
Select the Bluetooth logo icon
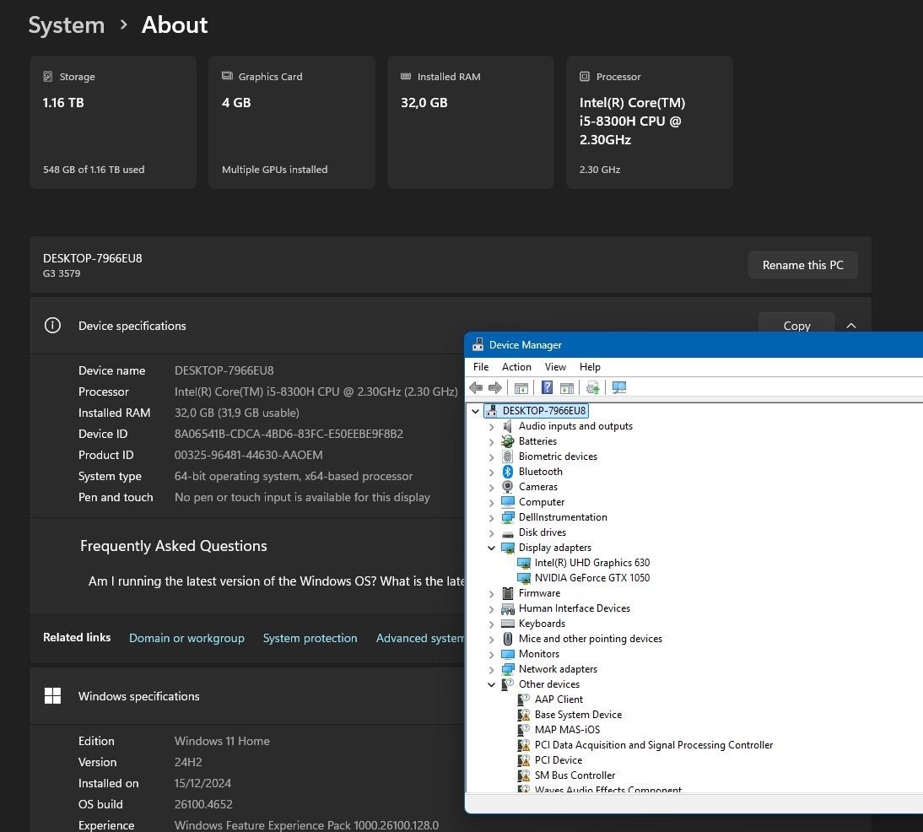click(x=507, y=472)
